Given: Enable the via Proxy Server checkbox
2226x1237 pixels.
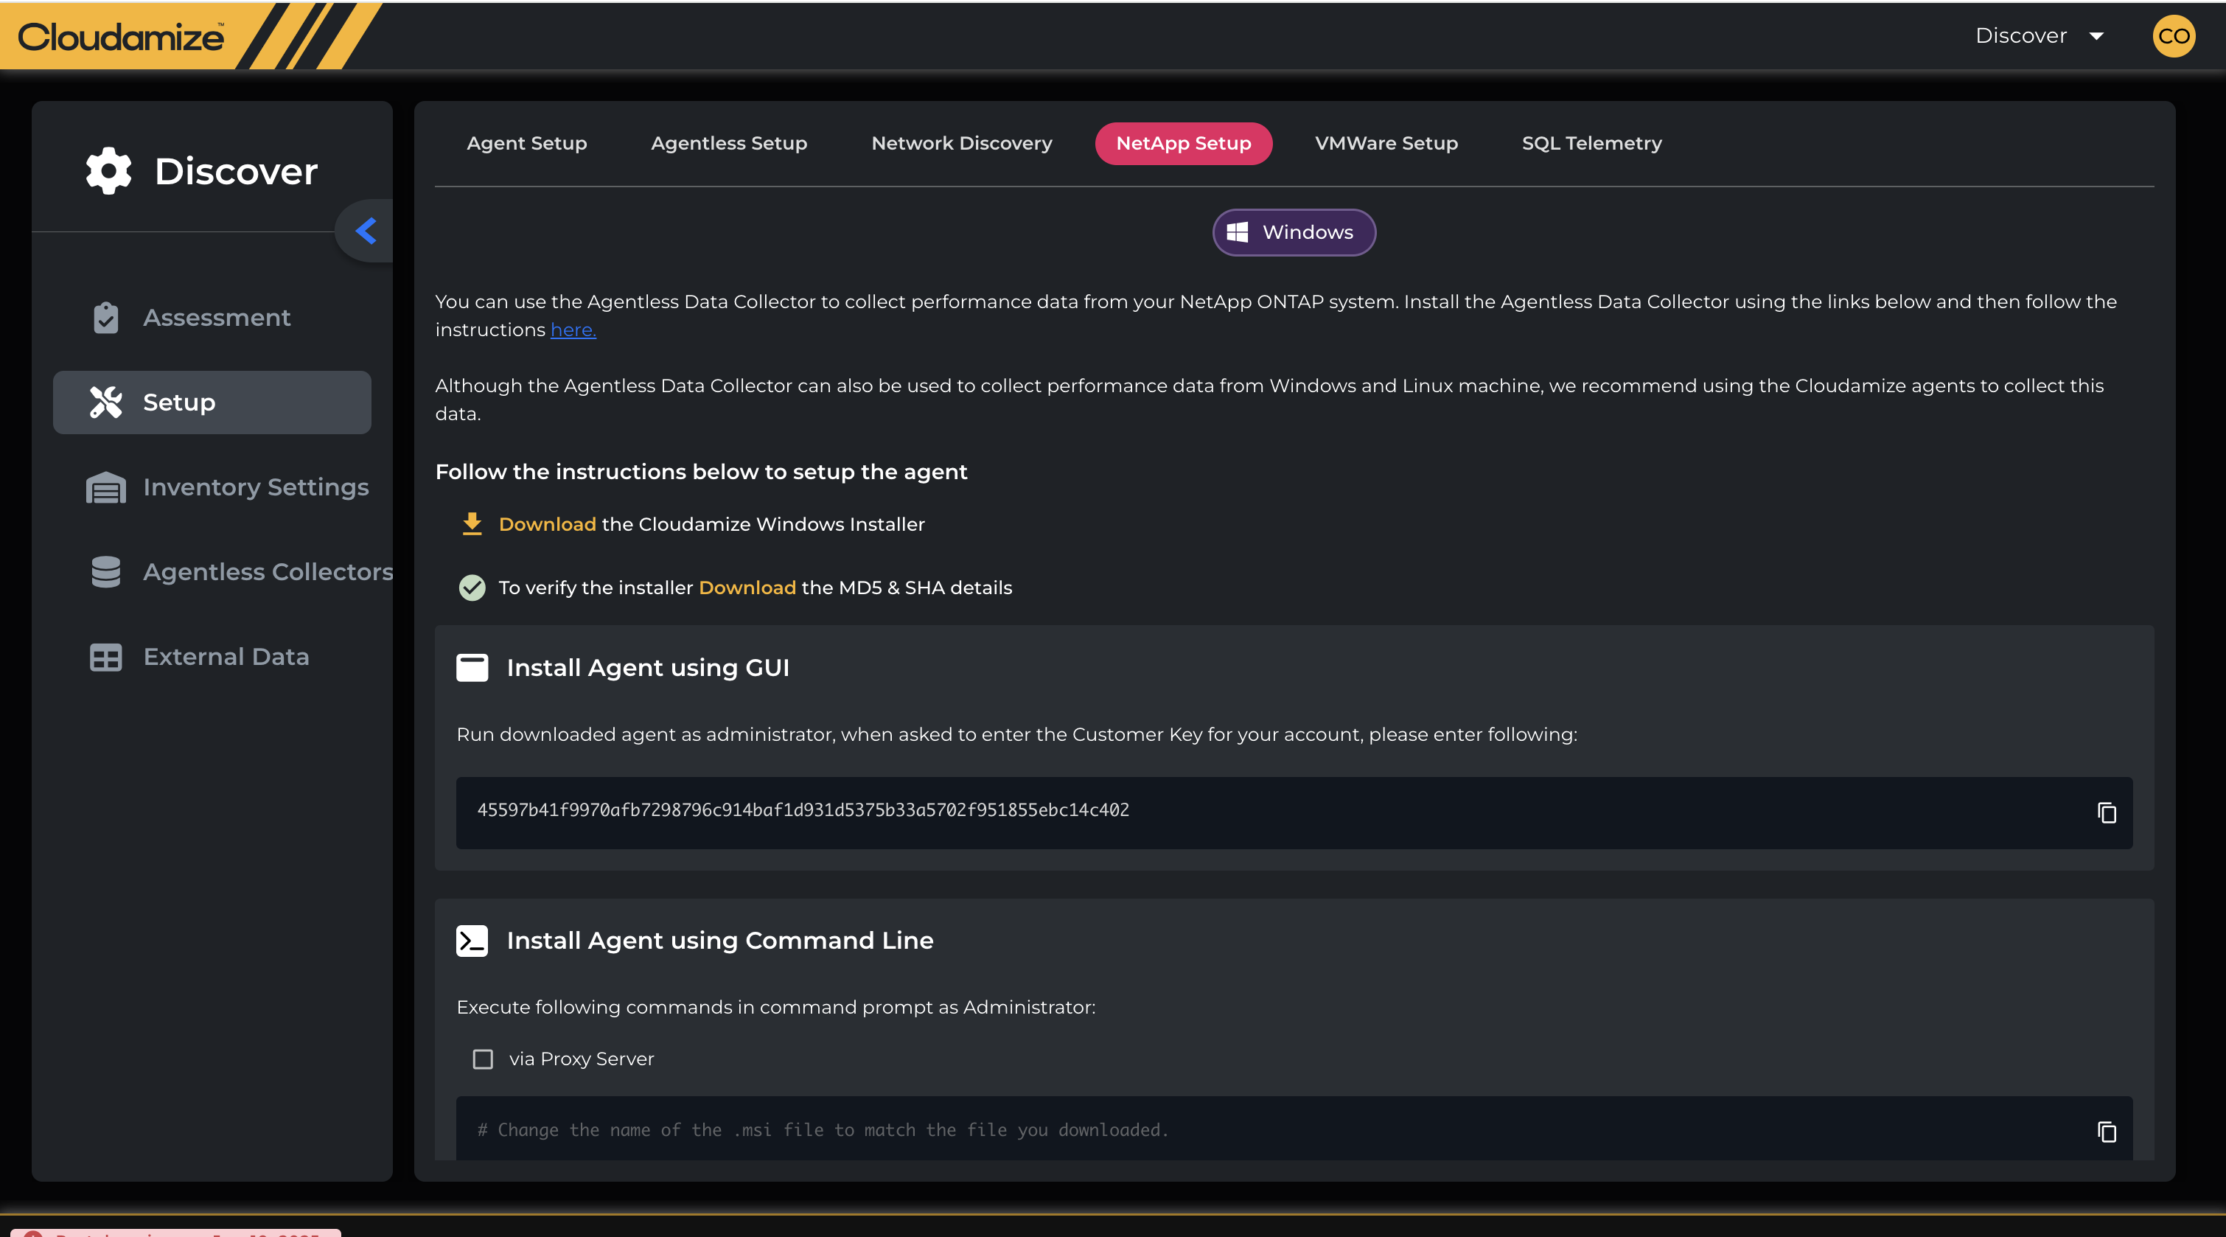Looking at the screenshot, I should [x=483, y=1059].
